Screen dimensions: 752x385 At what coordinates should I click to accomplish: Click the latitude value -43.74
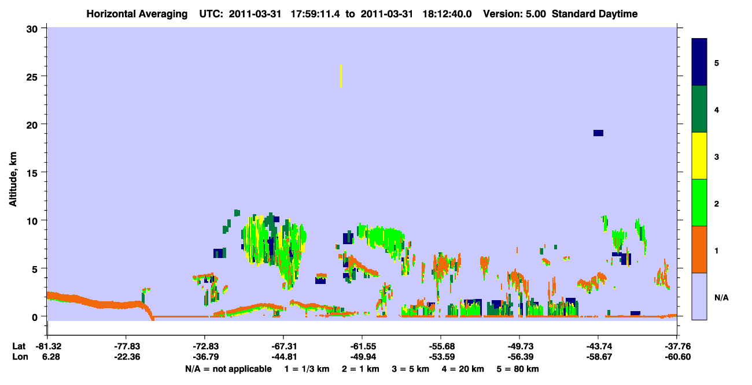pos(598,346)
